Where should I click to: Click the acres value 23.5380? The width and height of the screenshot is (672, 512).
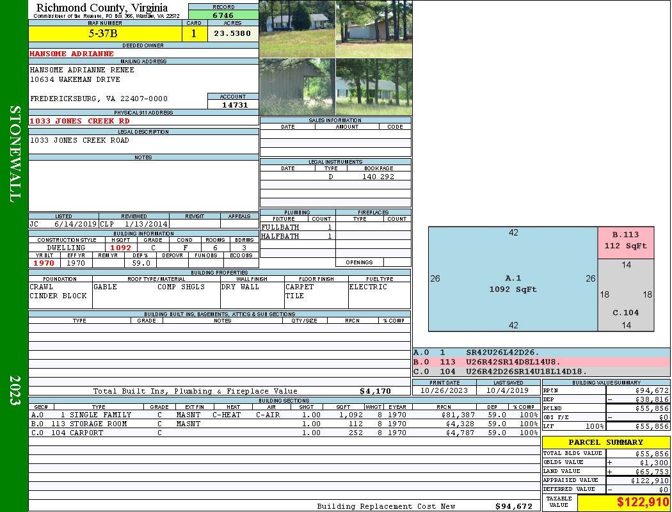click(x=232, y=34)
